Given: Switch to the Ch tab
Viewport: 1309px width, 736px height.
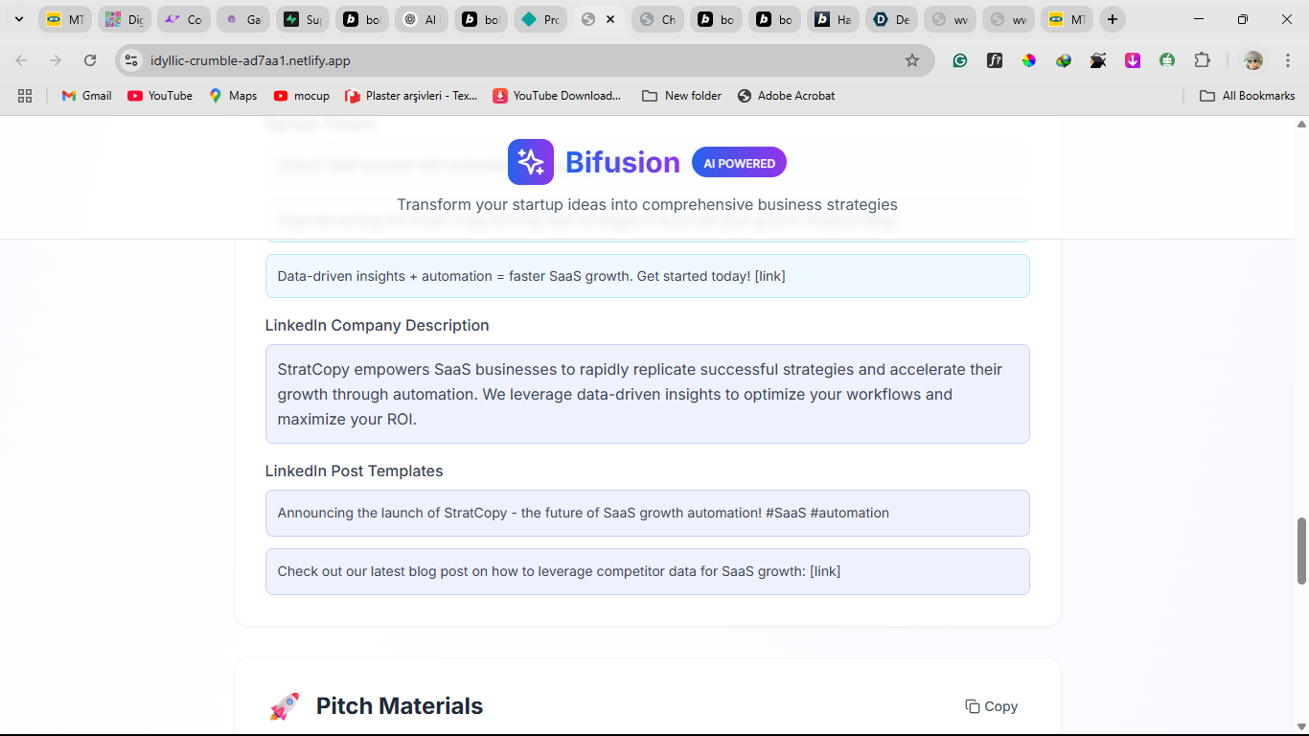Looking at the screenshot, I should coord(658,19).
